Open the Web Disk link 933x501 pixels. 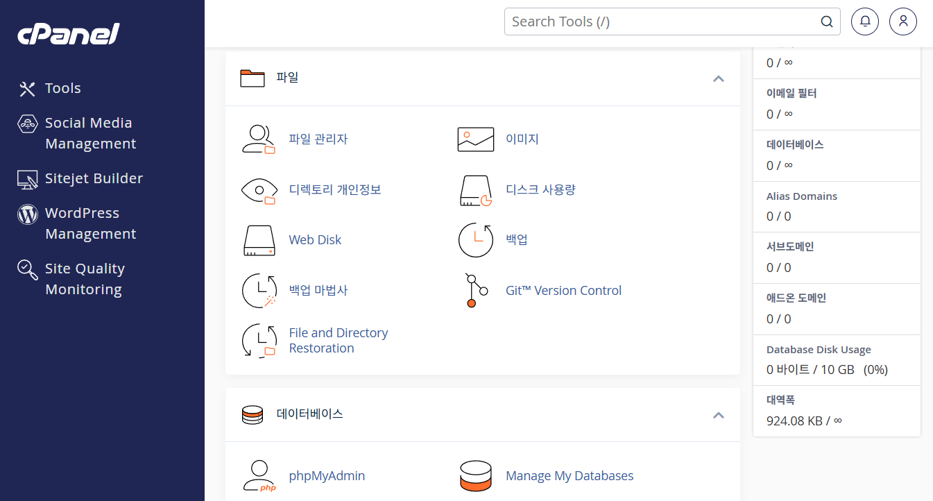click(315, 239)
